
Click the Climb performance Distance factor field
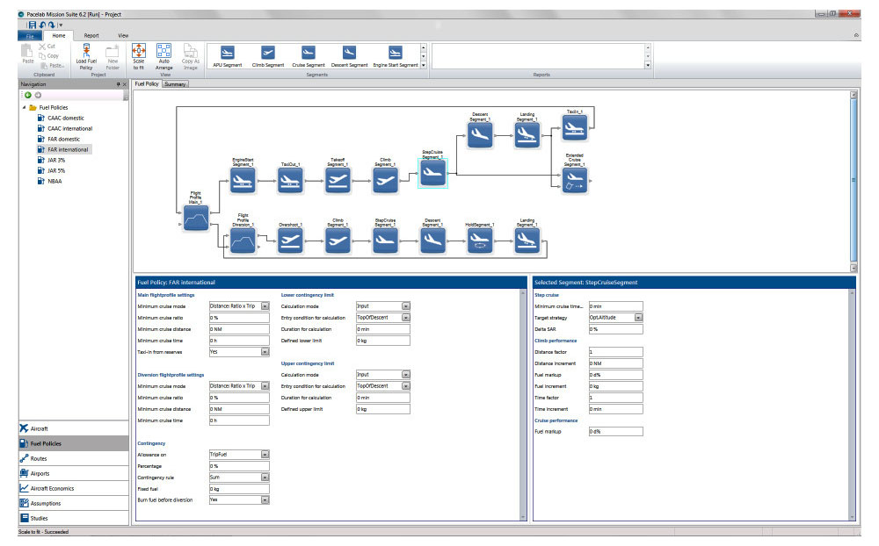615,352
